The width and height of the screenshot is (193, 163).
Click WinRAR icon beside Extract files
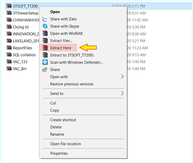45,40
